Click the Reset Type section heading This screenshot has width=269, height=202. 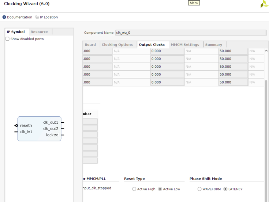(x=135, y=179)
